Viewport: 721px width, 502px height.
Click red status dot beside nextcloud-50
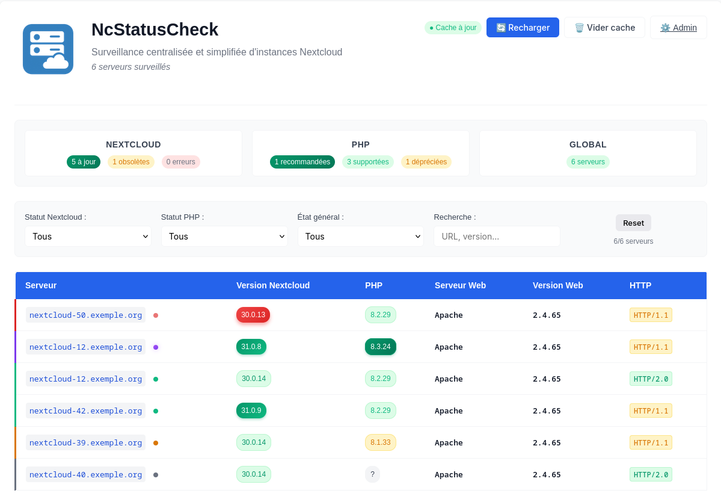156,315
